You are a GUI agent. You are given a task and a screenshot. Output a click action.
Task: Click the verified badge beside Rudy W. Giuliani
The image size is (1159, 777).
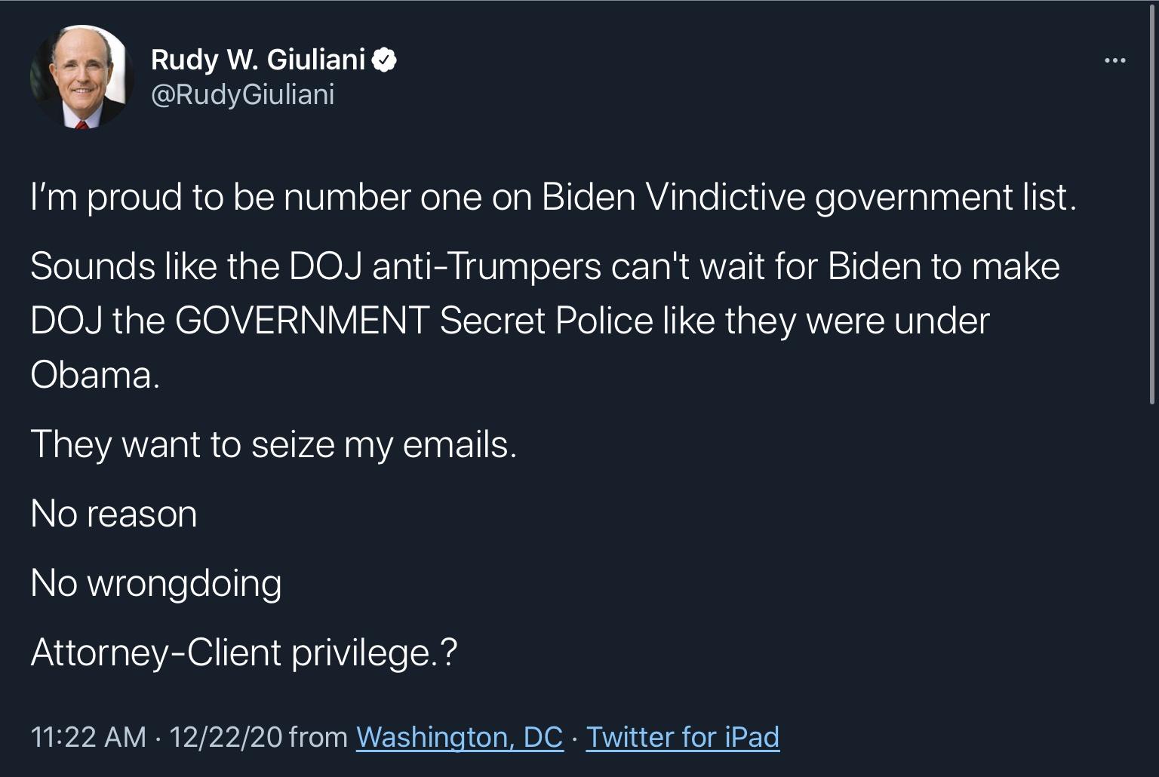[x=385, y=59]
